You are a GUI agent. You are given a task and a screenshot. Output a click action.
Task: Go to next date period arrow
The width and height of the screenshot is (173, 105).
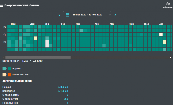click(x=115, y=15)
